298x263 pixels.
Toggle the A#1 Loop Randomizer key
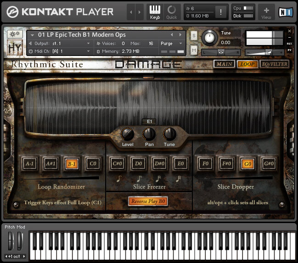click(51, 163)
